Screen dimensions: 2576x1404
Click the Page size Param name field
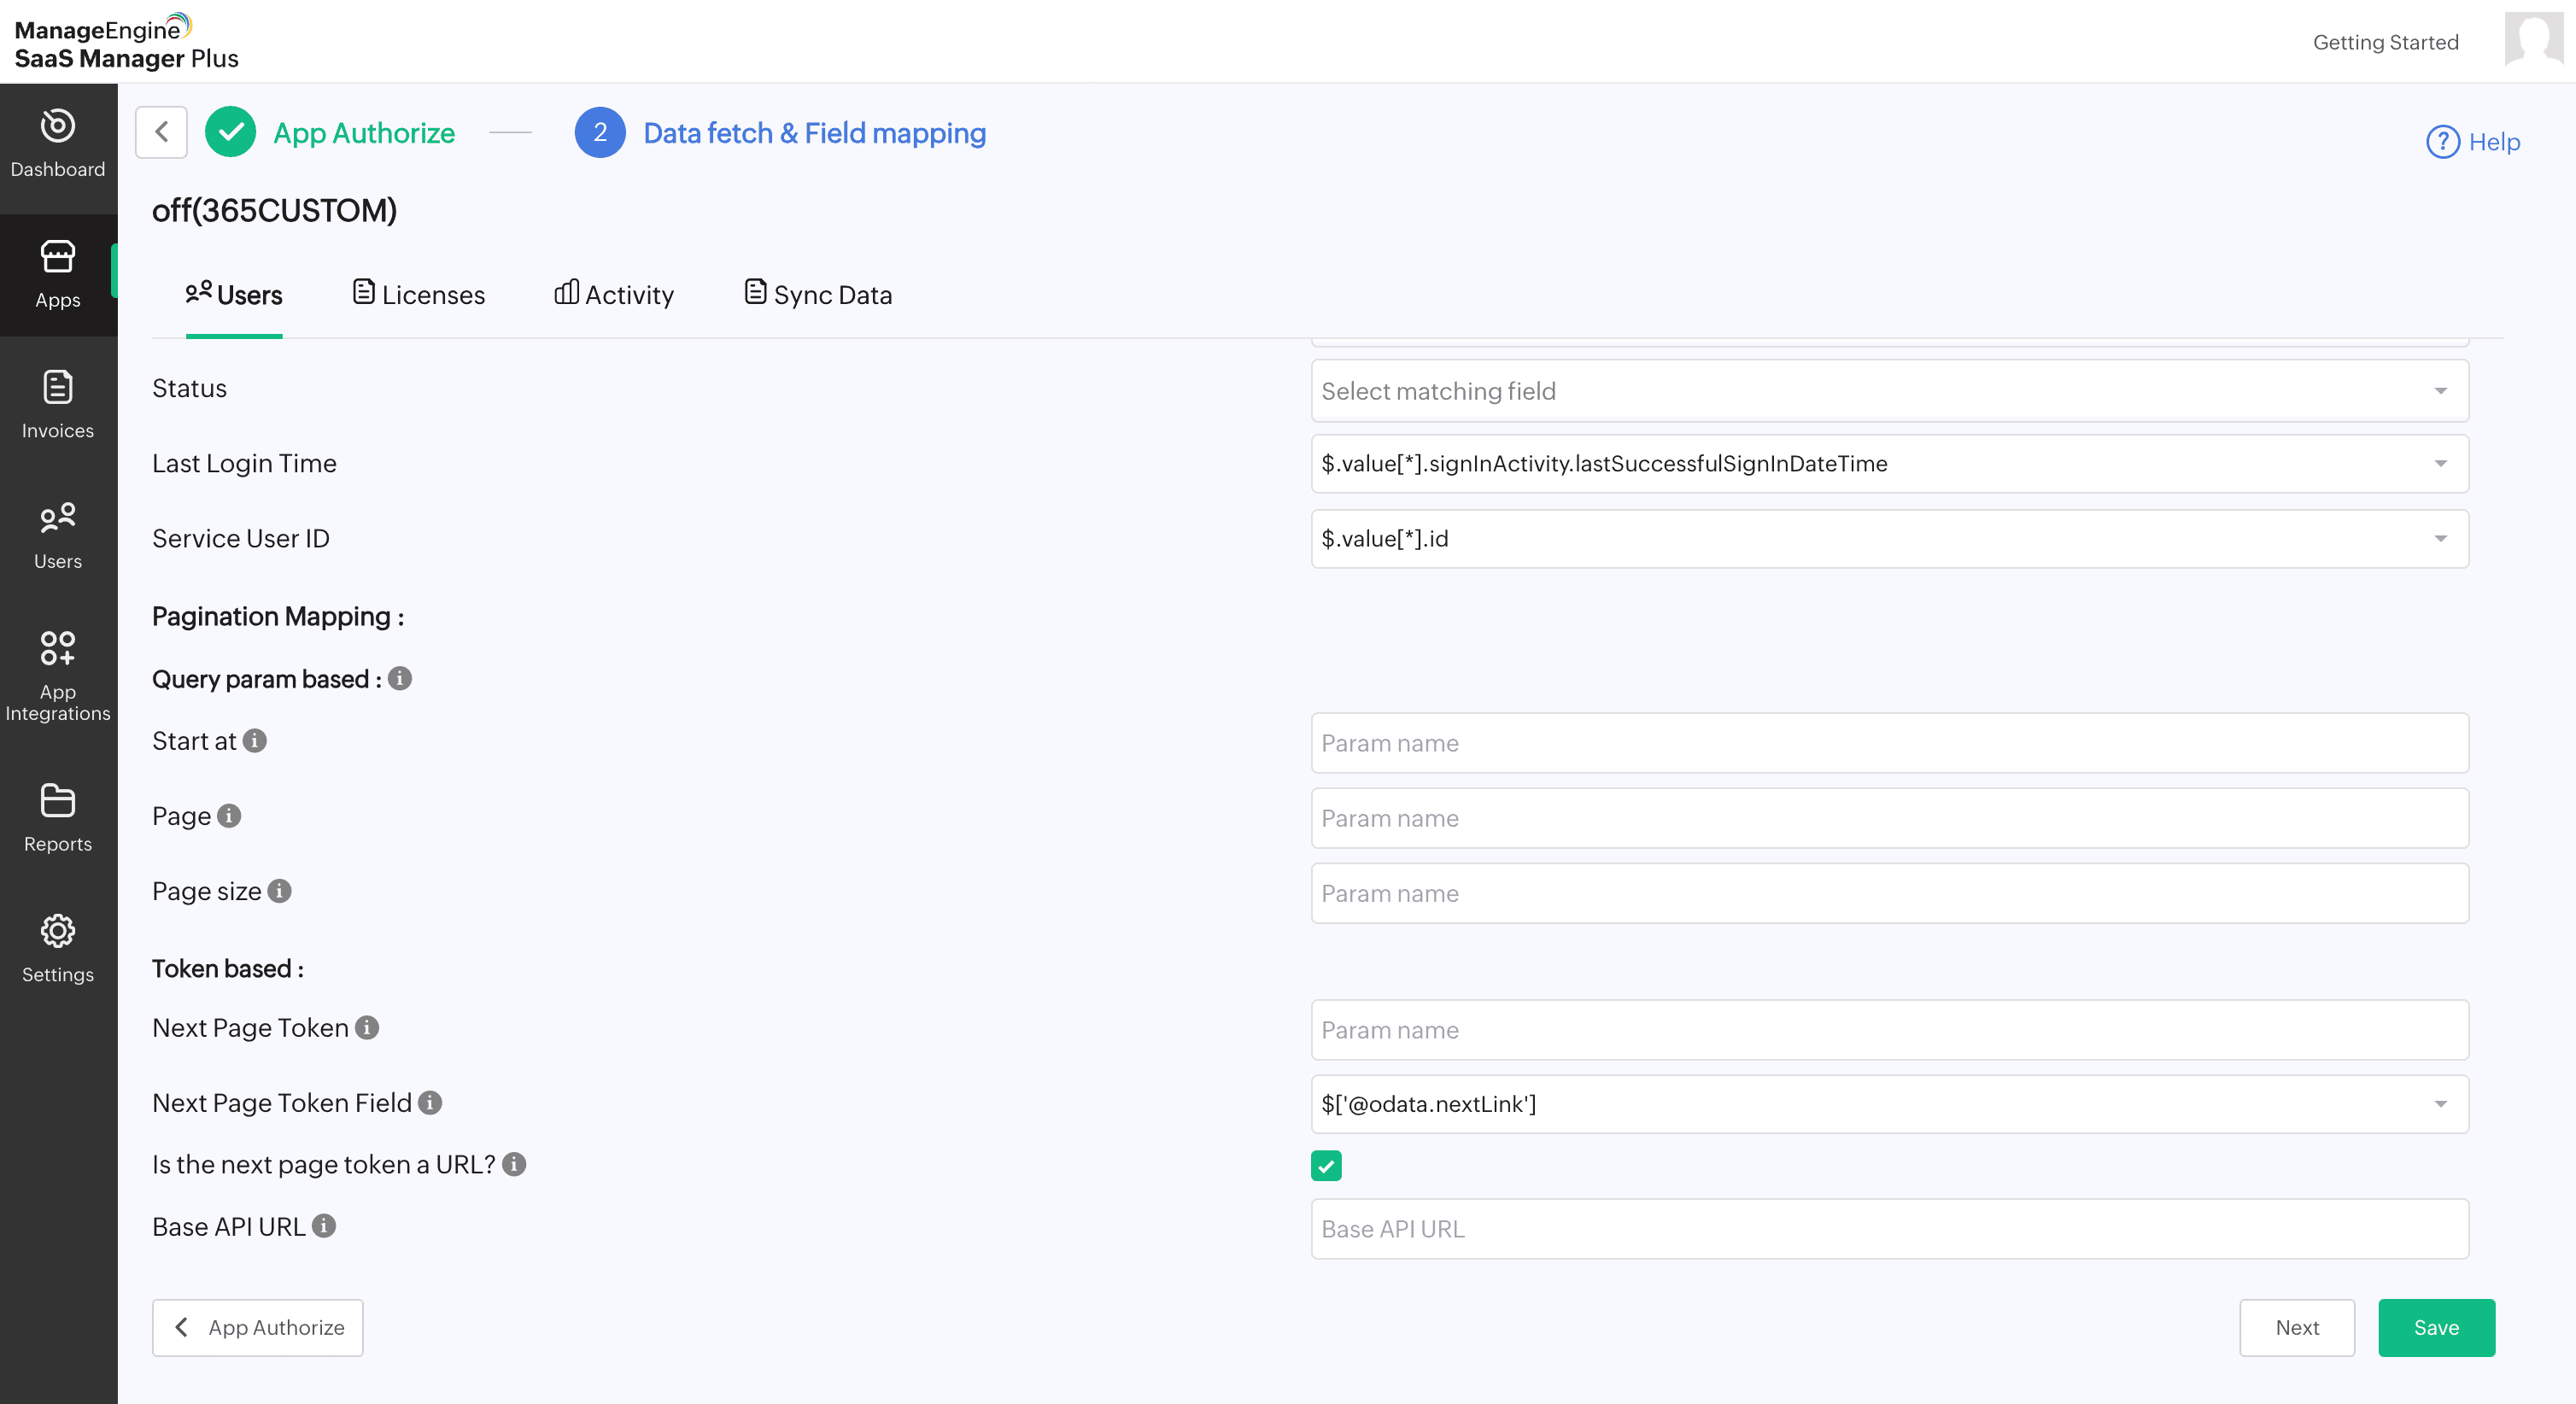pyautogui.click(x=1889, y=894)
